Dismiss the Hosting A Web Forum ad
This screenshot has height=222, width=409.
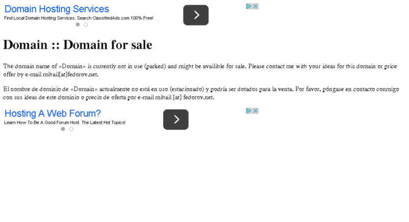[x=255, y=111]
